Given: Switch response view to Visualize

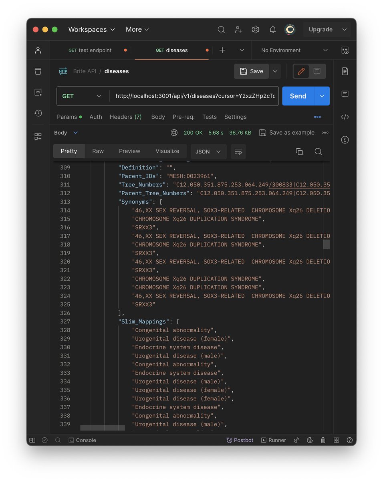Looking at the screenshot, I should pyautogui.click(x=167, y=151).
